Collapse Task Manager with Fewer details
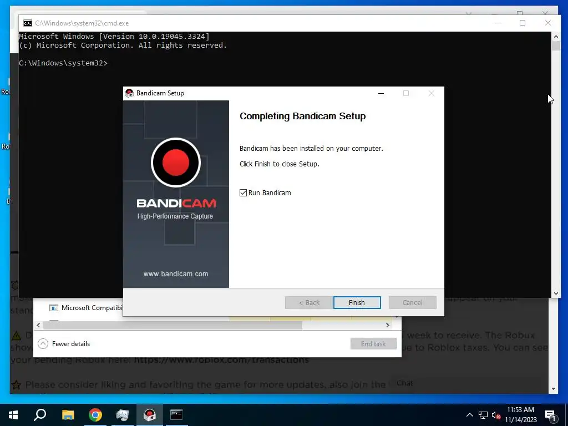Viewport: 568px width, 426px height. (64, 344)
